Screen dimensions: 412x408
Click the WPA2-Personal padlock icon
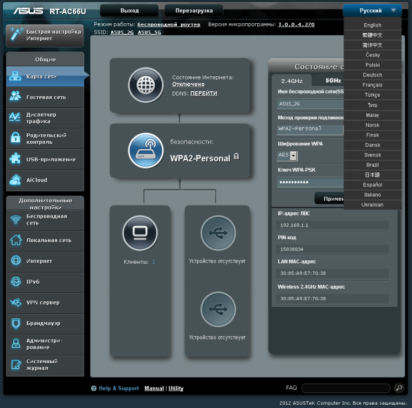236,156
